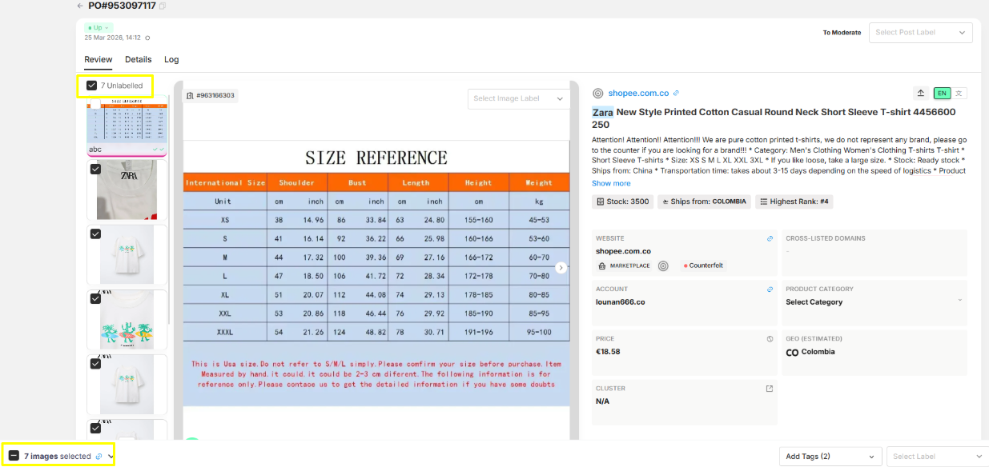
Task: Select the size chart thumbnail labelled abc
Action: point(127,126)
